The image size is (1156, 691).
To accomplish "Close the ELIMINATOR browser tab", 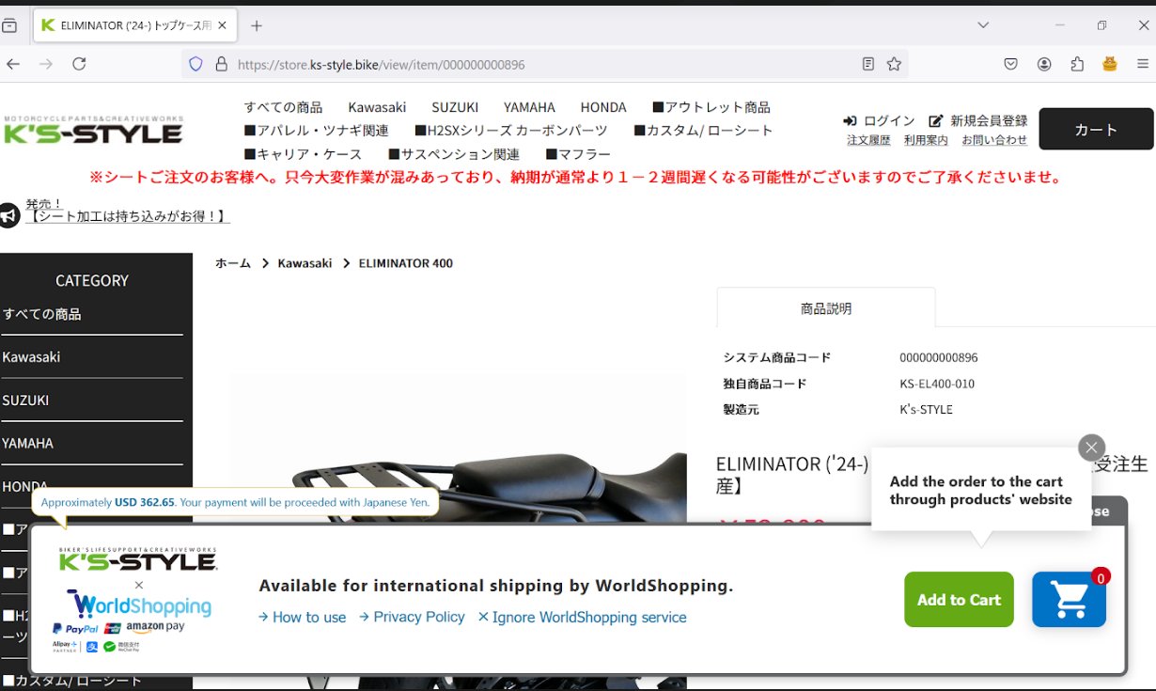I will pos(223,25).
